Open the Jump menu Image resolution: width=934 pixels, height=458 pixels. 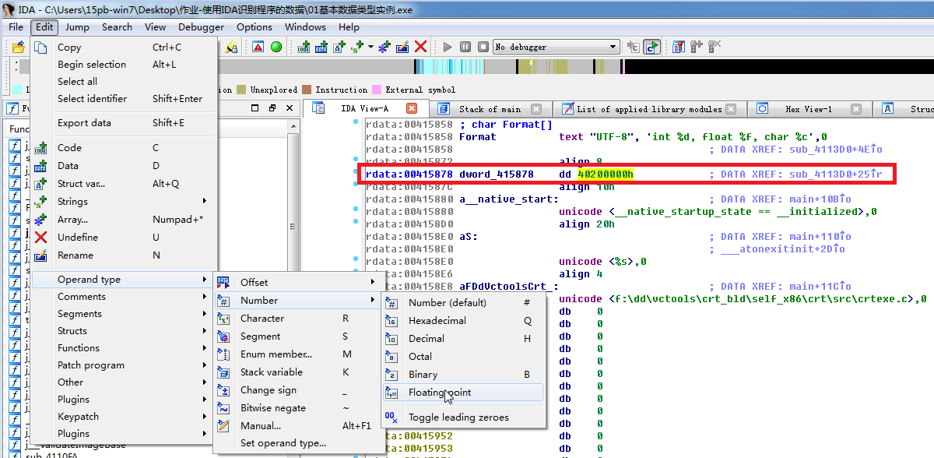77,27
